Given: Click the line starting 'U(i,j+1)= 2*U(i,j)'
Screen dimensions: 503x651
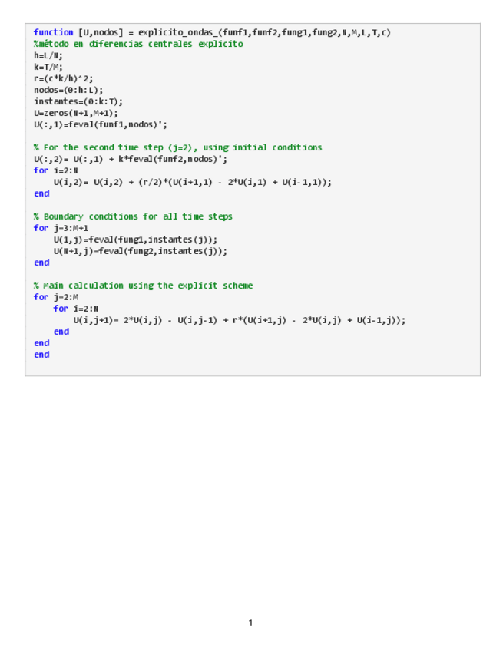Looking at the screenshot, I should (240, 320).
